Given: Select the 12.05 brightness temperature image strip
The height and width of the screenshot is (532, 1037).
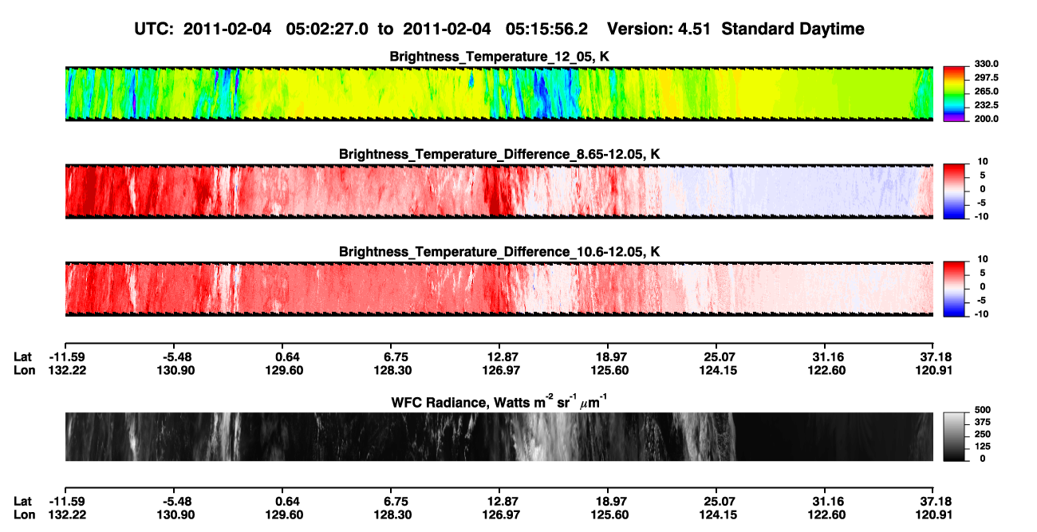Looking at the screenshot, I should click(499, 94).
